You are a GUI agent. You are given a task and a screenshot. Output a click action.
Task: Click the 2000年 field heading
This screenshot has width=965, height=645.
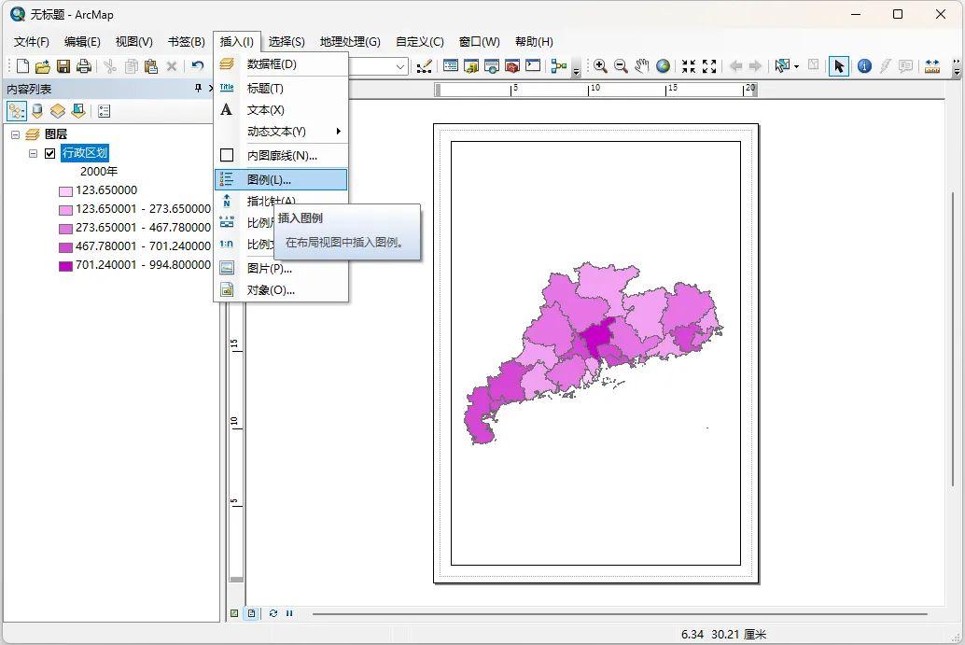[x=99, y=172]
